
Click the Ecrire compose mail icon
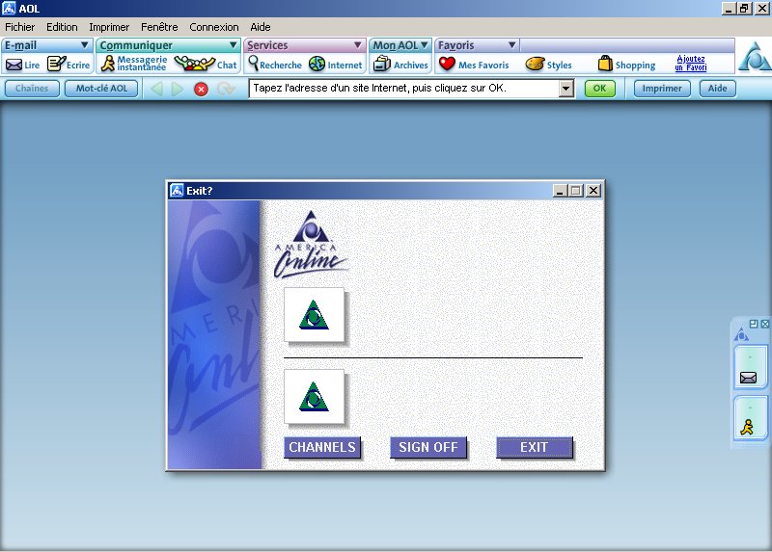click(x=56, y=64)
